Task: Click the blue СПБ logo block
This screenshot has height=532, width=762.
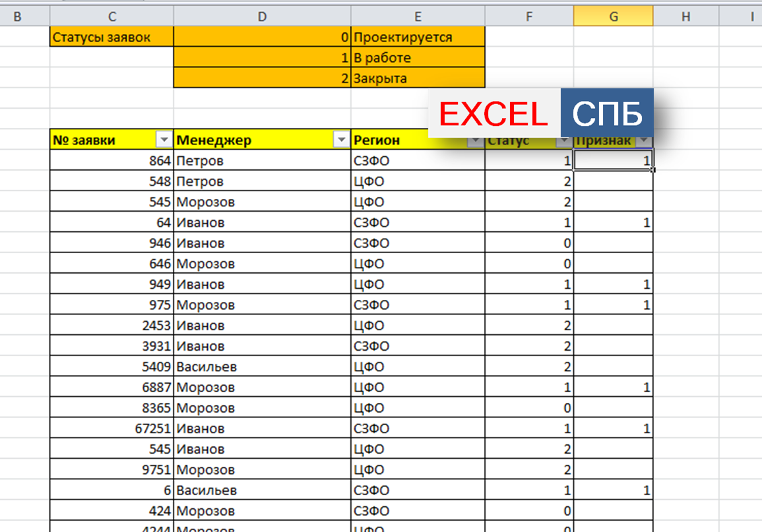Action: pyautogui.click(x=607, y=114)
